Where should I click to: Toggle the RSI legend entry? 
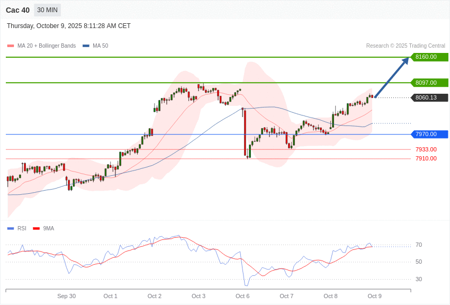[x=22, y=229]
